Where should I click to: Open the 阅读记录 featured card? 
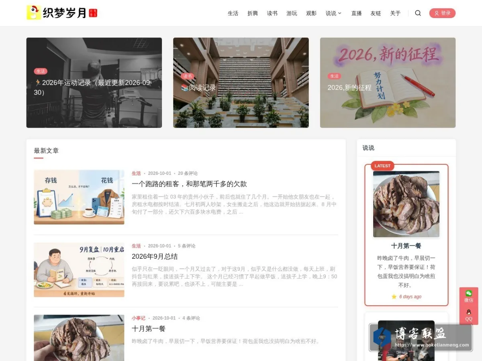pos(241,83)
